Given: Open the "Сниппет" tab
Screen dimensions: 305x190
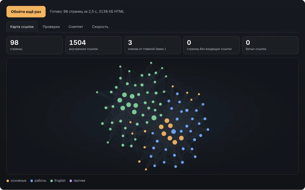Looking at the screenshot, I should [x=76, y=27].
